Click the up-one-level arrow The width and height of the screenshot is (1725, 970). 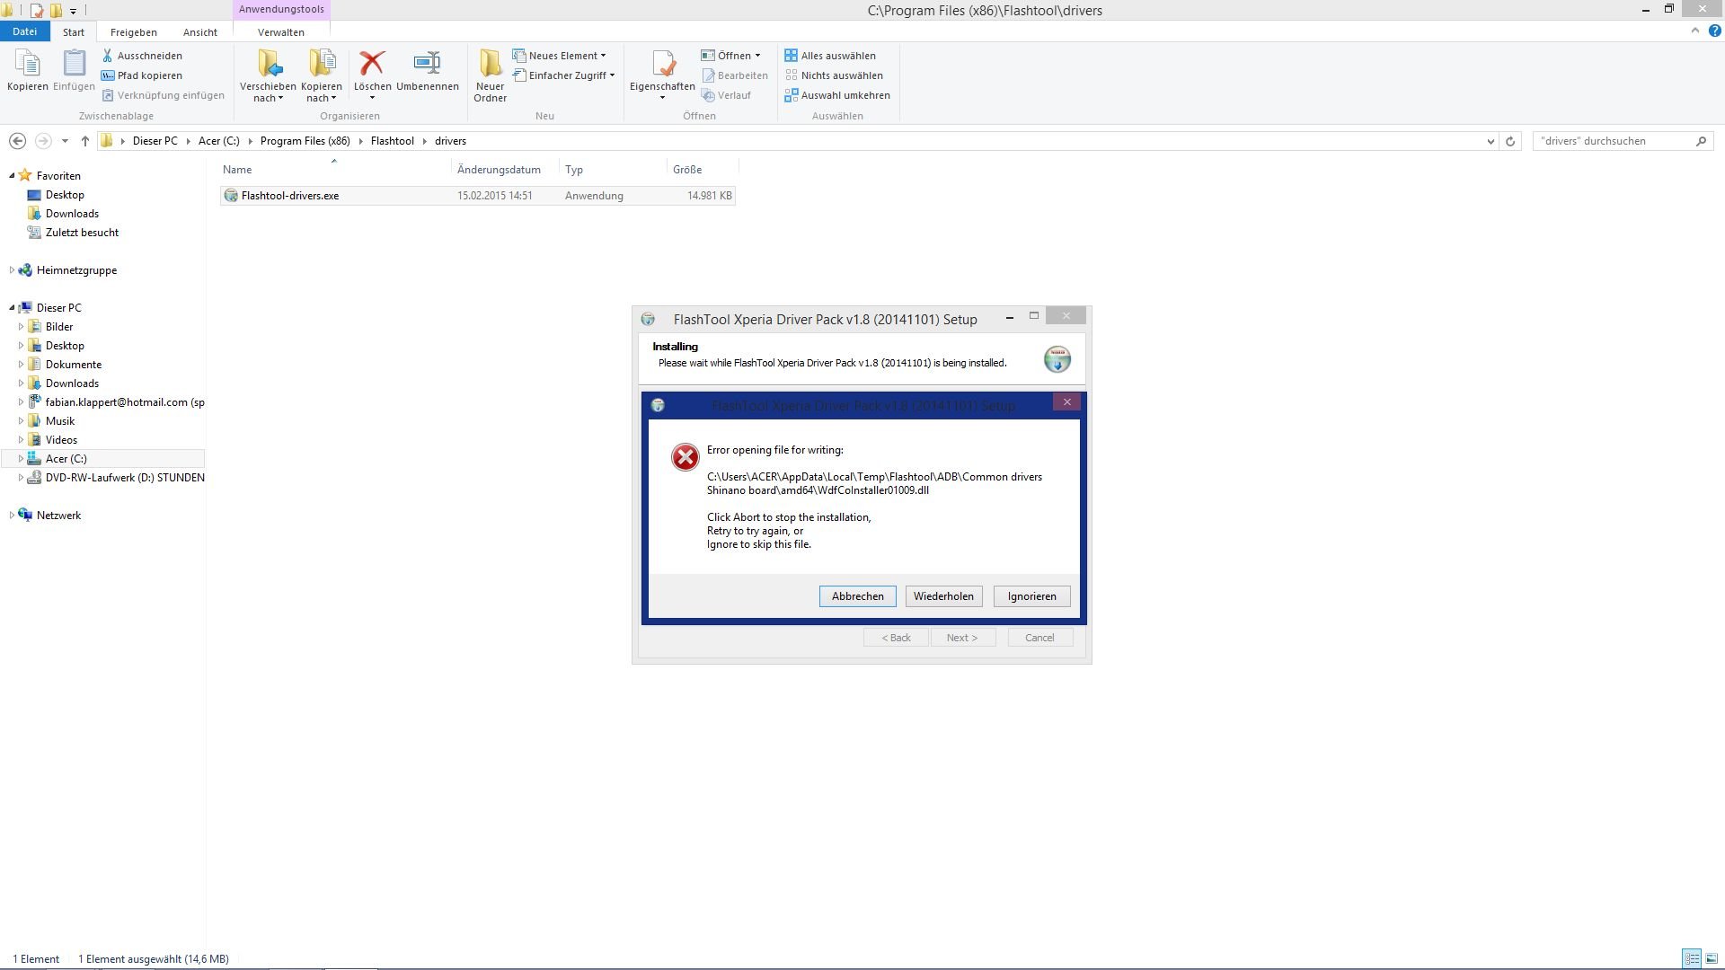click(x=85, y=141)
